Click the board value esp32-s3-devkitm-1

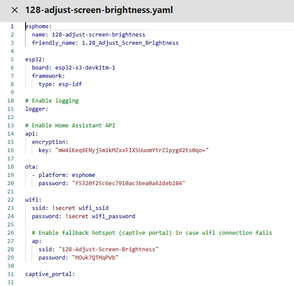pos(85,68)
